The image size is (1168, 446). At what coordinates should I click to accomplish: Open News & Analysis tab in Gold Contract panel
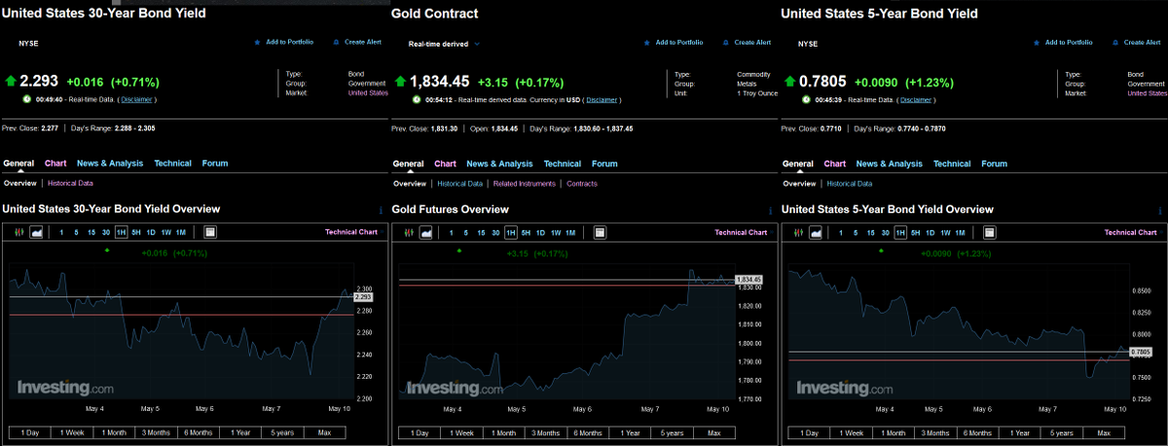point(499,163)
